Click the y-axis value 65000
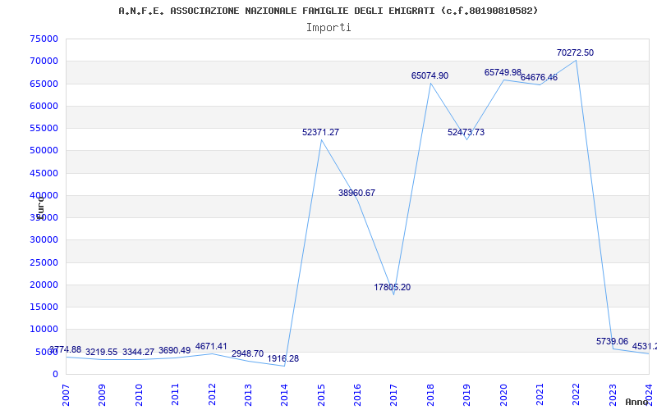657x410 pixels. point(44,84)
